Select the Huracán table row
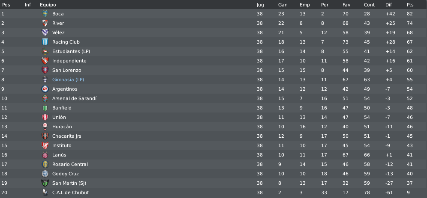 213,127
